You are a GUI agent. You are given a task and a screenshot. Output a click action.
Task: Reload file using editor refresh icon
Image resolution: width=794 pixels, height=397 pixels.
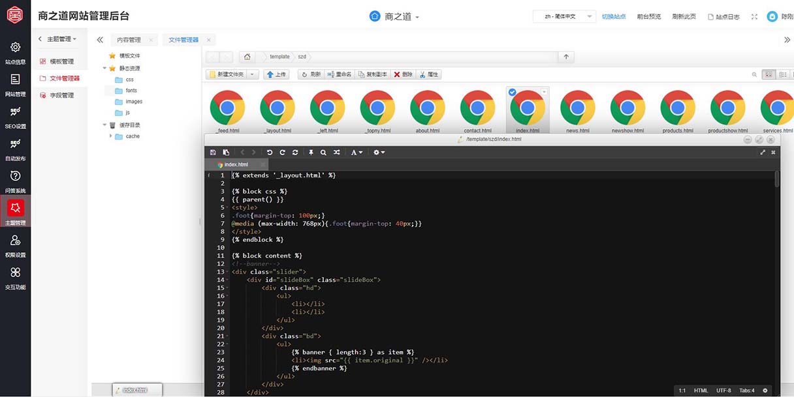click(295, 152)
